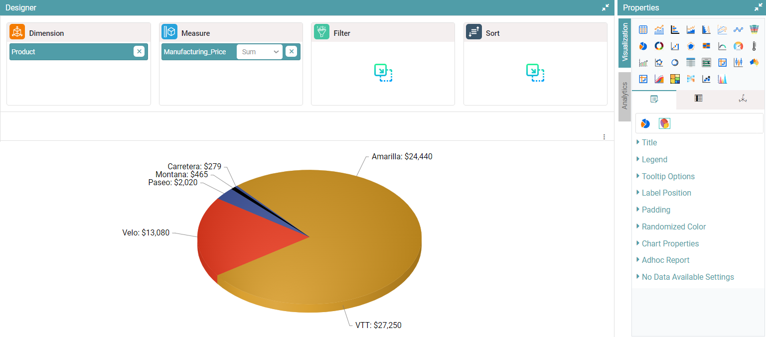Screen dimensions: 766x337
Task: Select the horizontal bar chart icon
Action: pos(675,30)
